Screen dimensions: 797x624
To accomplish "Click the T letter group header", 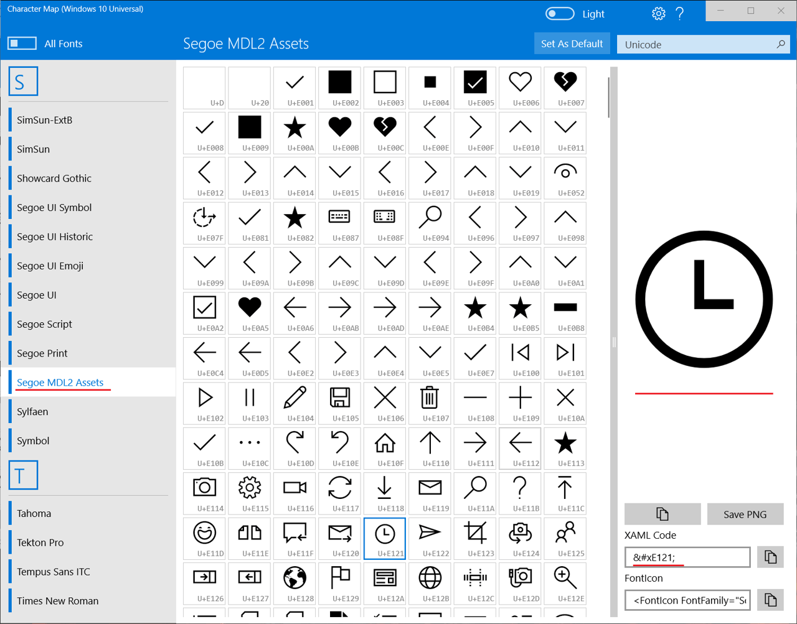I will [x=23, y=475].
